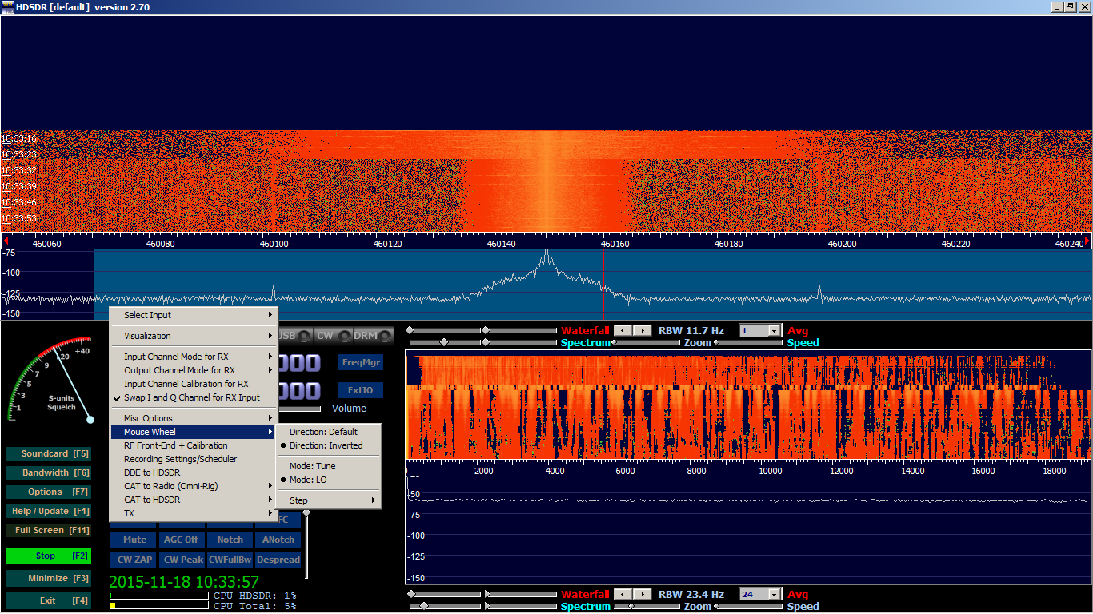Expand Output Channel Mode for RX submenu
This screenshot has width=1093, height=614.
tap(194, 370)
